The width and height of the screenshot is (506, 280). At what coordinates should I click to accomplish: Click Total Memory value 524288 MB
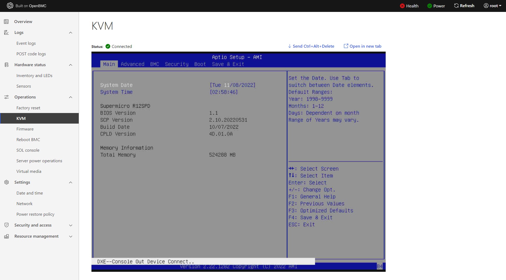coord(222,155)
